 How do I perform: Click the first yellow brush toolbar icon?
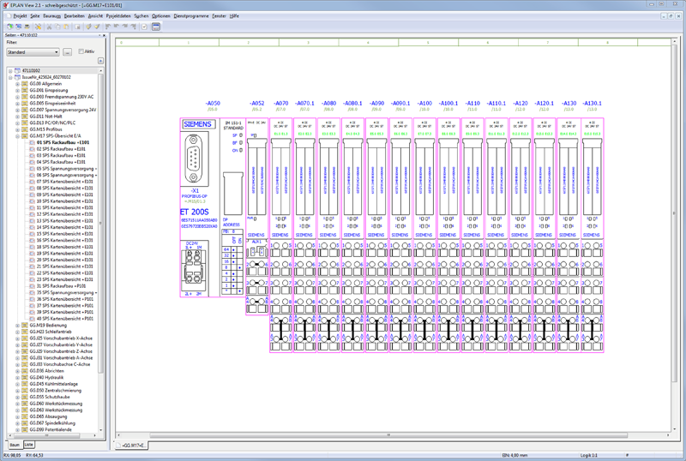(88, 27)
